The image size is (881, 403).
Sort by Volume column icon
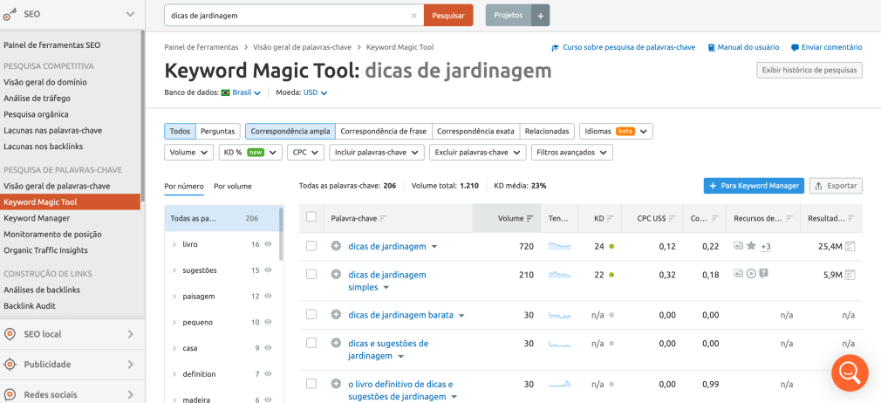pyautogui.click(x=529, y=219)
